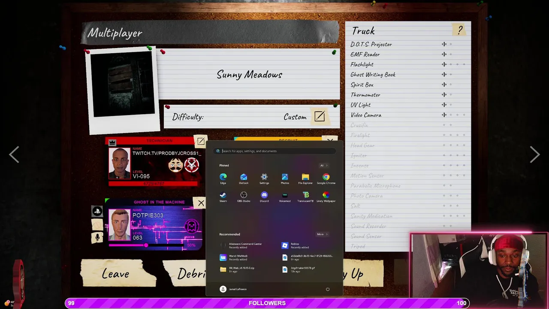The width and height of the screenshot is (549, 309).
Task: Click the Leave button
Action: 118,273
